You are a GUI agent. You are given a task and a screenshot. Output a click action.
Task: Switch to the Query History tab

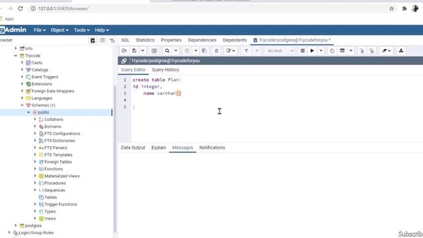pos(165,69)
